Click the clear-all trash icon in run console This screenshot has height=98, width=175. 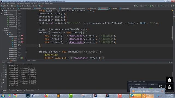[6, 77]
